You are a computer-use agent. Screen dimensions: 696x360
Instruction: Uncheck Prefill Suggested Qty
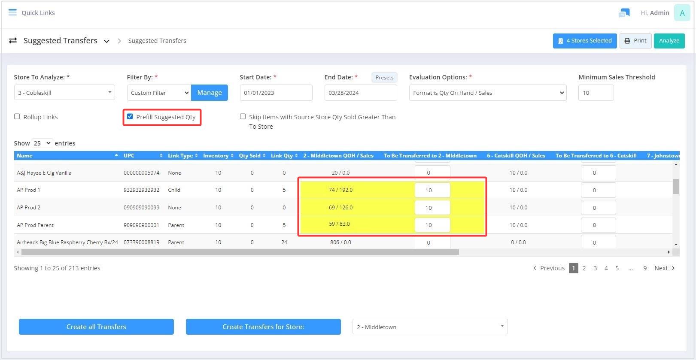(130, 116)
